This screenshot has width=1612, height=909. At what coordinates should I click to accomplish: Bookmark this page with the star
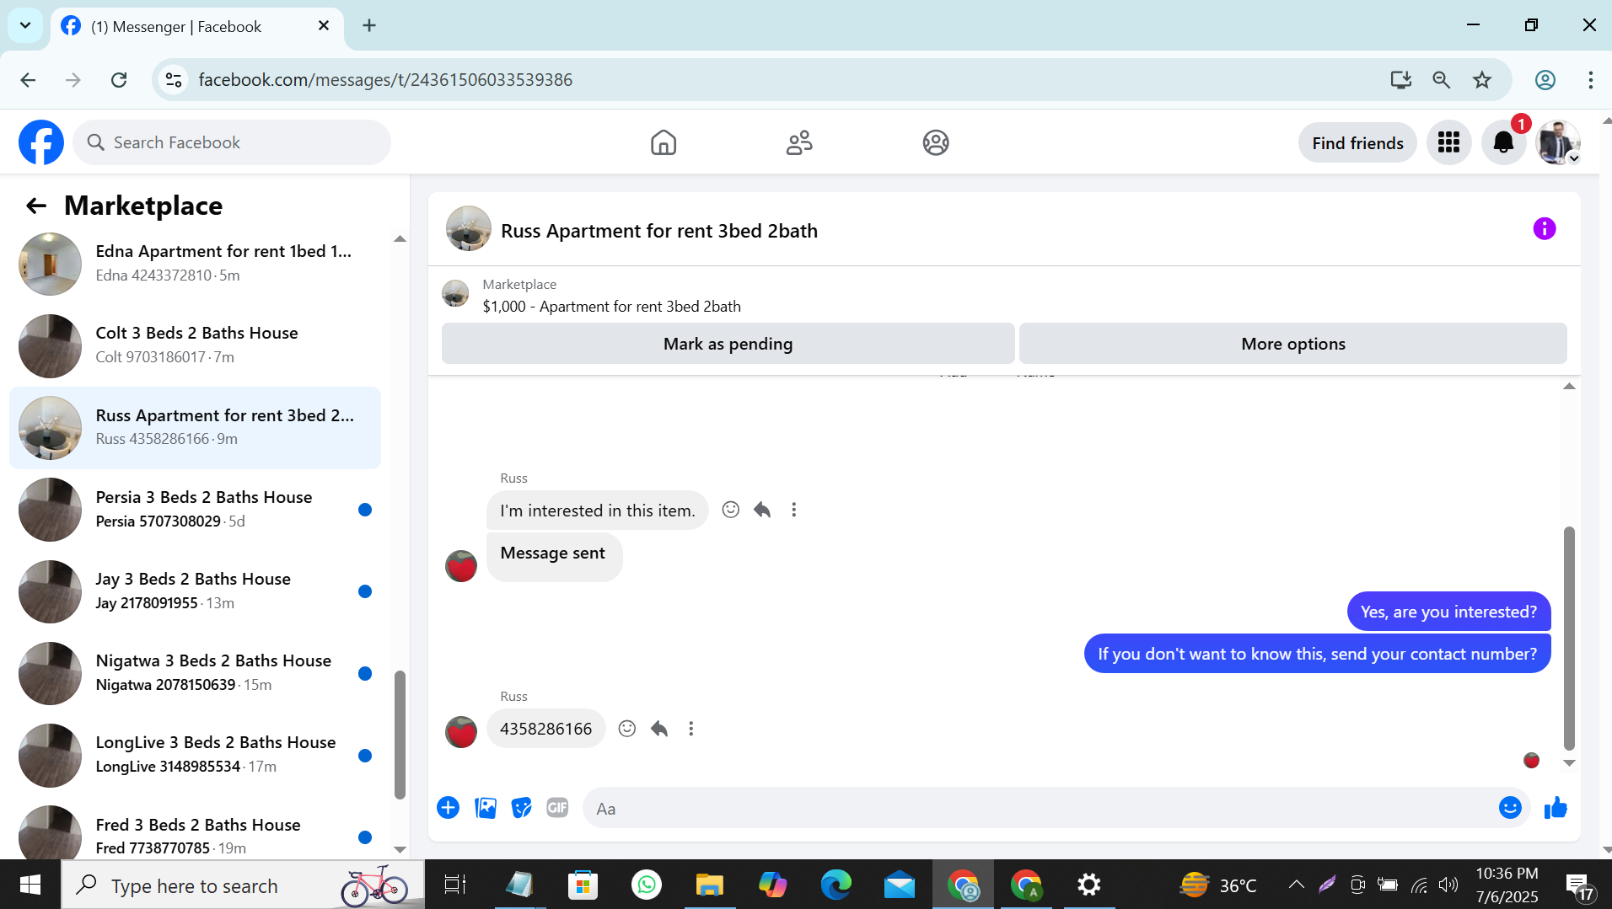pyautogui.click(x=1482, y=79)
